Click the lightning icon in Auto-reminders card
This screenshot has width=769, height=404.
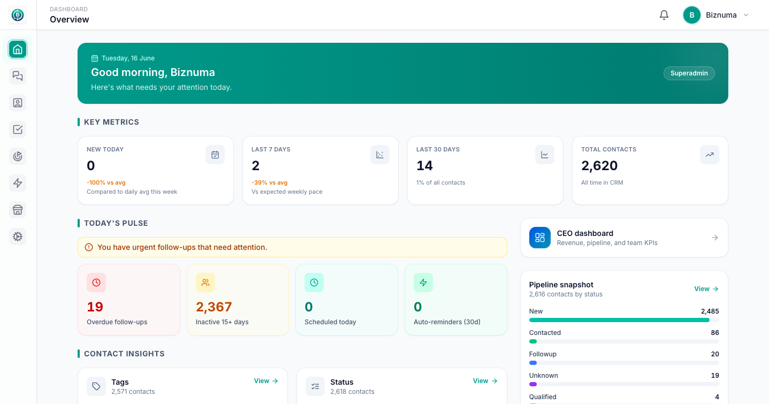423,283
